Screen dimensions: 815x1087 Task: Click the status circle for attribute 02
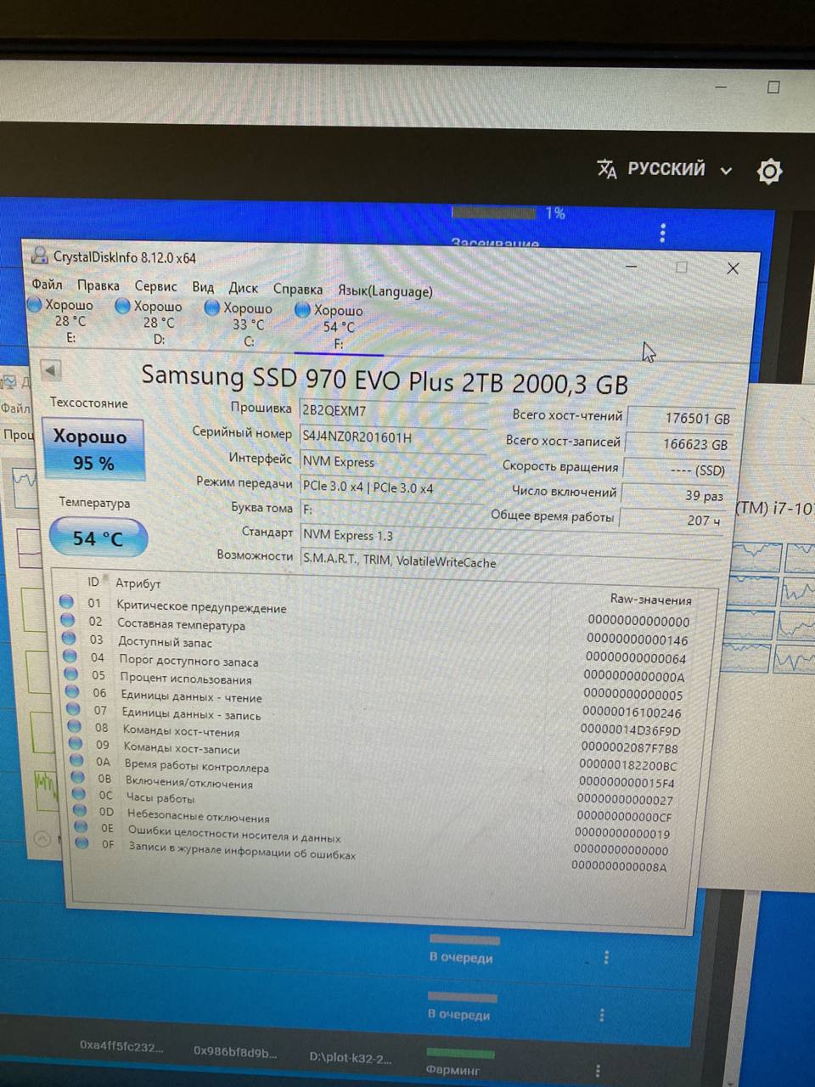click(68, 620)
